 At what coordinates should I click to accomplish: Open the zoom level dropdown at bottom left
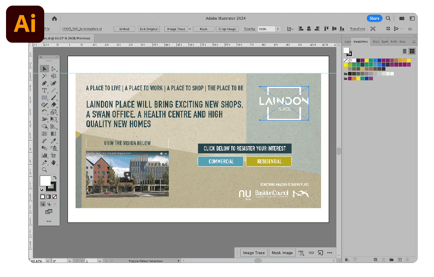[48, 261]
